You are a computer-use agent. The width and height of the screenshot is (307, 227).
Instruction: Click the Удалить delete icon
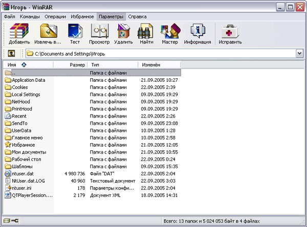pyautogui.click(x=123, y=31)
